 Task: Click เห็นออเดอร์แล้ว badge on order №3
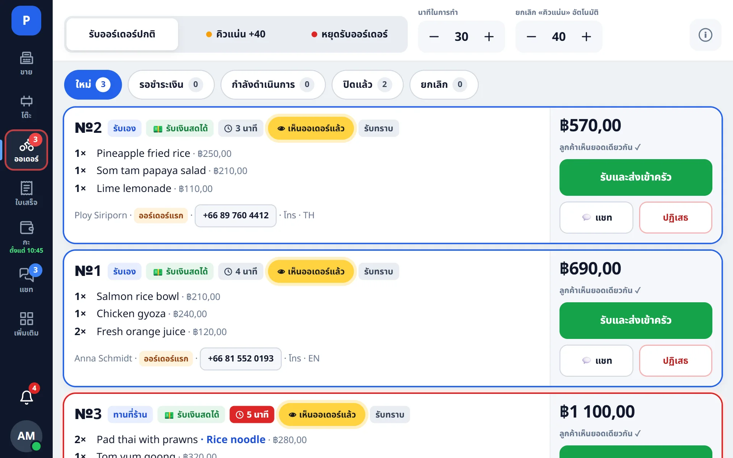322,414
